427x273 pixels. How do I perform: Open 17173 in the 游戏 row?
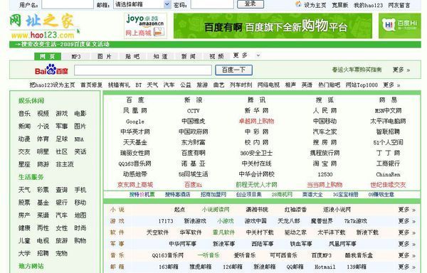click(x=166, y=221)
